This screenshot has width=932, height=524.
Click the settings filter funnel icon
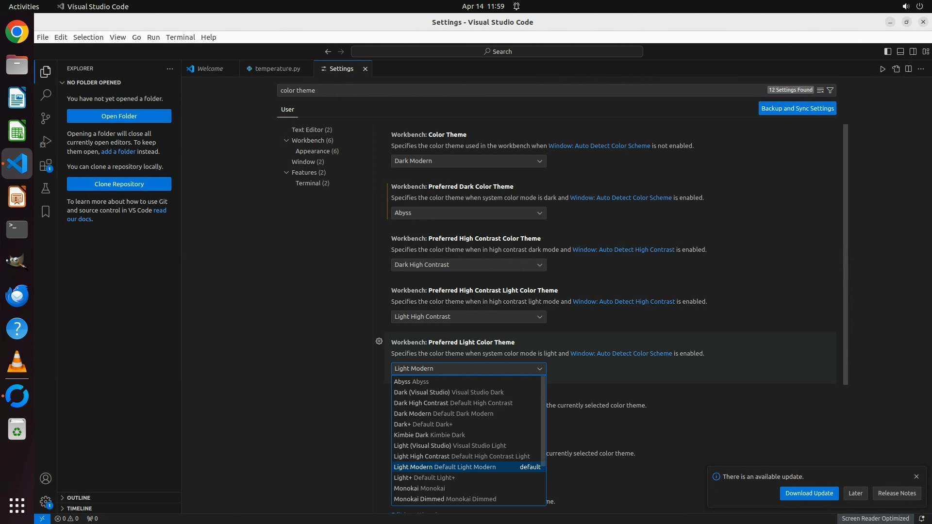coord(830,90)
